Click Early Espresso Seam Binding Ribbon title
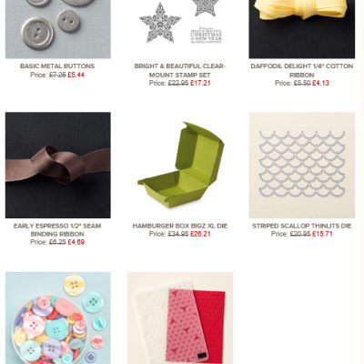 click(x=57, y=230)
